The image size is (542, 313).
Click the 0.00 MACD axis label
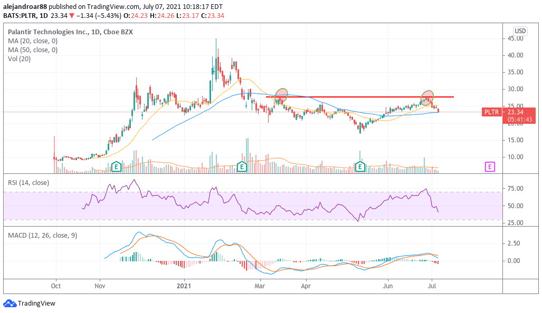point(514,261)
